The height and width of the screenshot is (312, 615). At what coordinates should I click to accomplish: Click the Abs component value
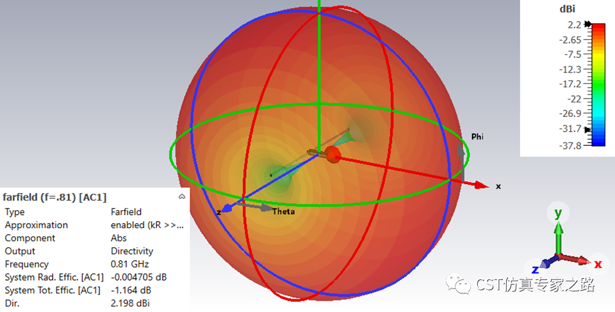pos(119,238)
